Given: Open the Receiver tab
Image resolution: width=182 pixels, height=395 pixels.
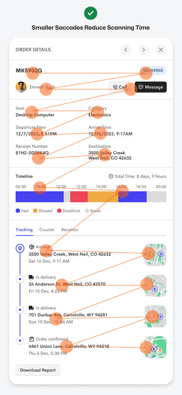Looking at the screenshot, I should pyautogui.click(x=70, y=230).
